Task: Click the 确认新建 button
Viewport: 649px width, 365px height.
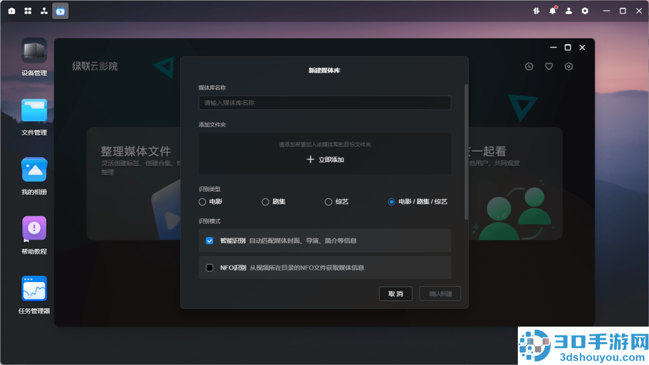Action: pyautogui.click(x=440, y=294)
